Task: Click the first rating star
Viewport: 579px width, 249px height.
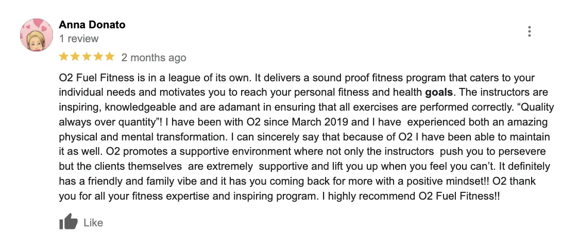Action: [64, 57]
